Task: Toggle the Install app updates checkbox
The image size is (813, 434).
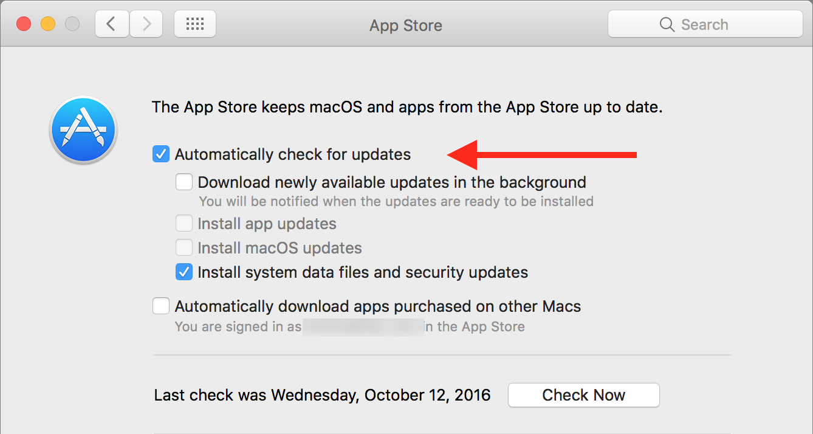Action: pyautogui.click(x=184, y=224)
